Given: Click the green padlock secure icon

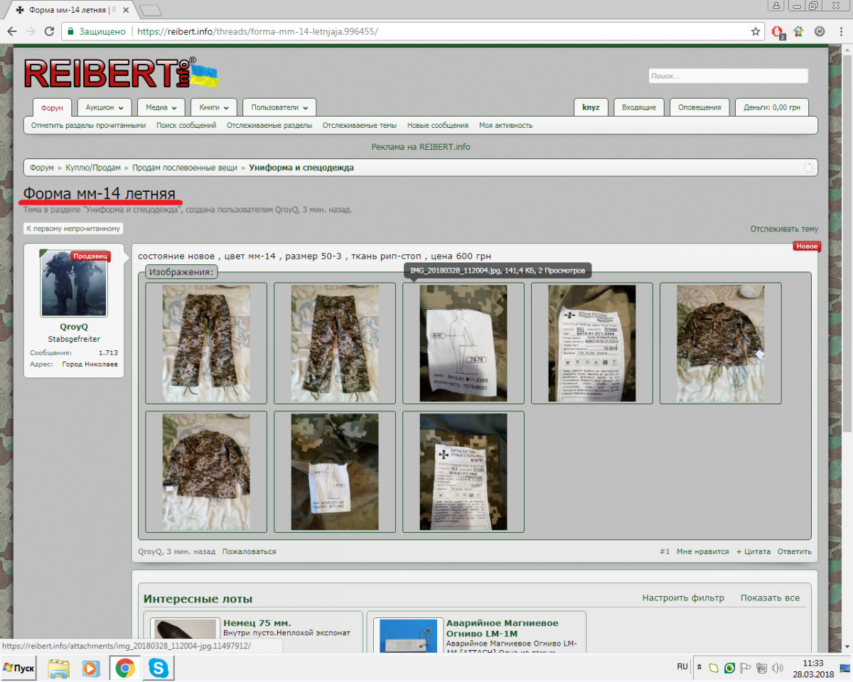Looking at the screenshot, I should tap(69, 31).
